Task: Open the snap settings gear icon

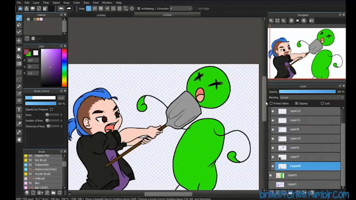Action: click(x=132, y=8)
